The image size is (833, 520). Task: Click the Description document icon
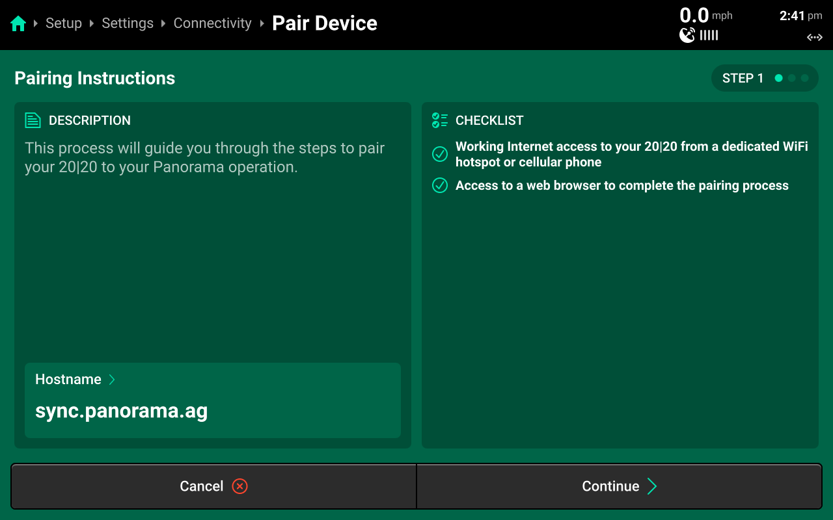coord(33,120)
